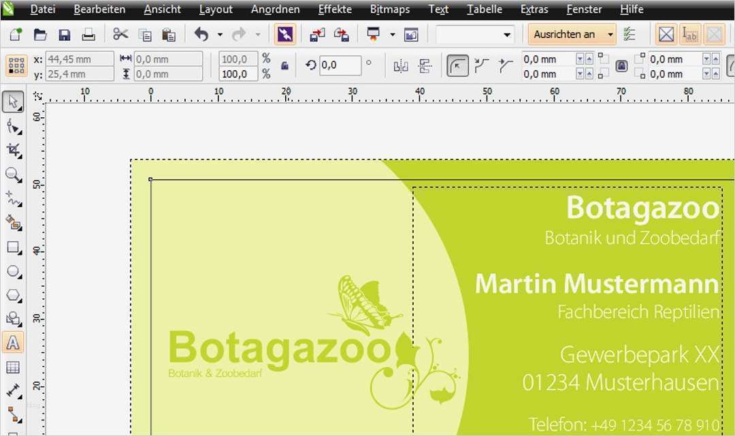Open the options checklist icon

click(x=630, y=34)
